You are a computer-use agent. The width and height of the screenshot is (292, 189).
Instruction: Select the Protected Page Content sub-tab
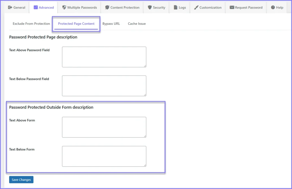point(76,24)
